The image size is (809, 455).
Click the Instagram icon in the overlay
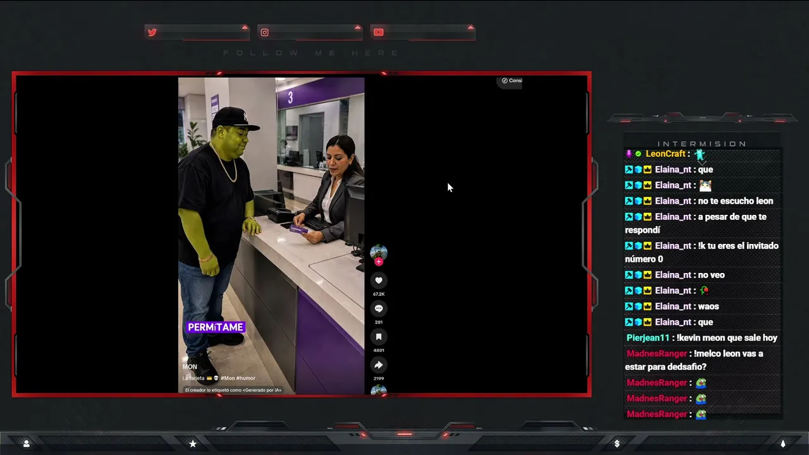265,32
